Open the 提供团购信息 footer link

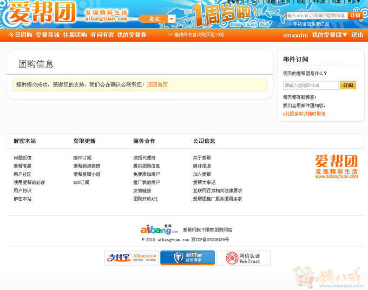[x=147, y=166]
